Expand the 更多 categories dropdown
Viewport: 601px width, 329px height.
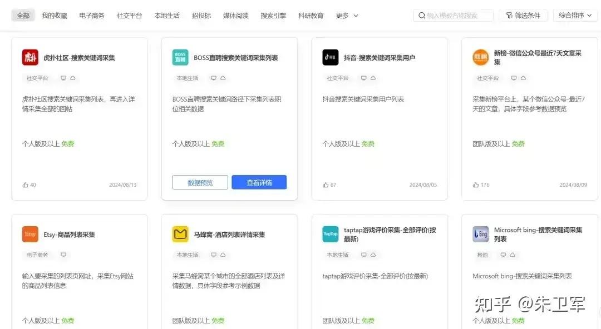pyautogui.click(x=347, y=16)
